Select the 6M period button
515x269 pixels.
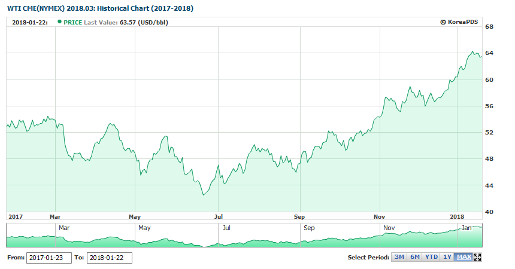415,257
